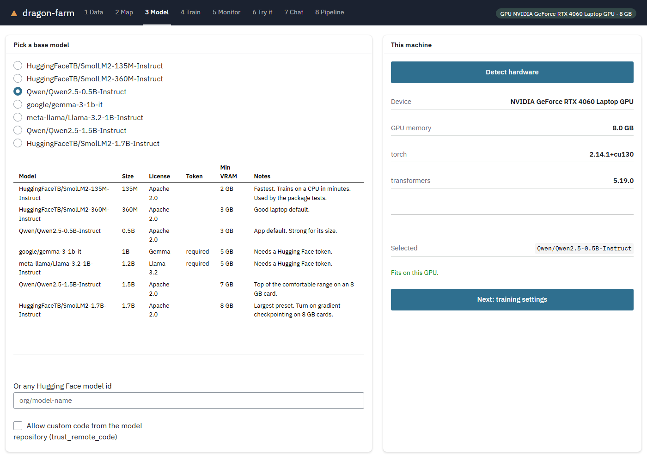The image size is (647, 462).
Task: Select Qwen2.5-1.5B-Instruct radio option
Action: click(18, 130)
